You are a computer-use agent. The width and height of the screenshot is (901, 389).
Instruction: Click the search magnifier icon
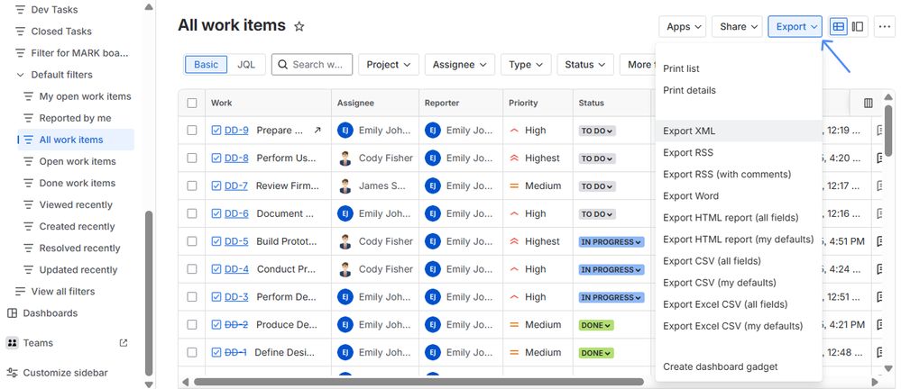point(282,65)
